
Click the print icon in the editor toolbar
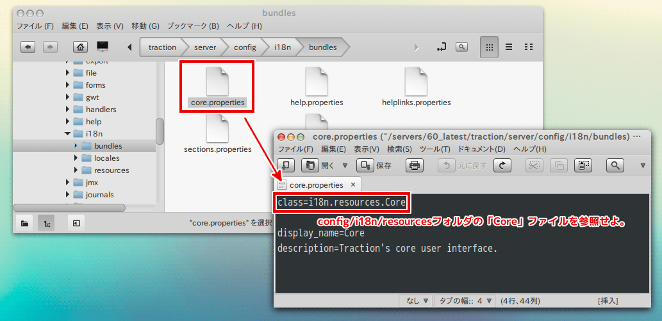(x=415, y=165)
